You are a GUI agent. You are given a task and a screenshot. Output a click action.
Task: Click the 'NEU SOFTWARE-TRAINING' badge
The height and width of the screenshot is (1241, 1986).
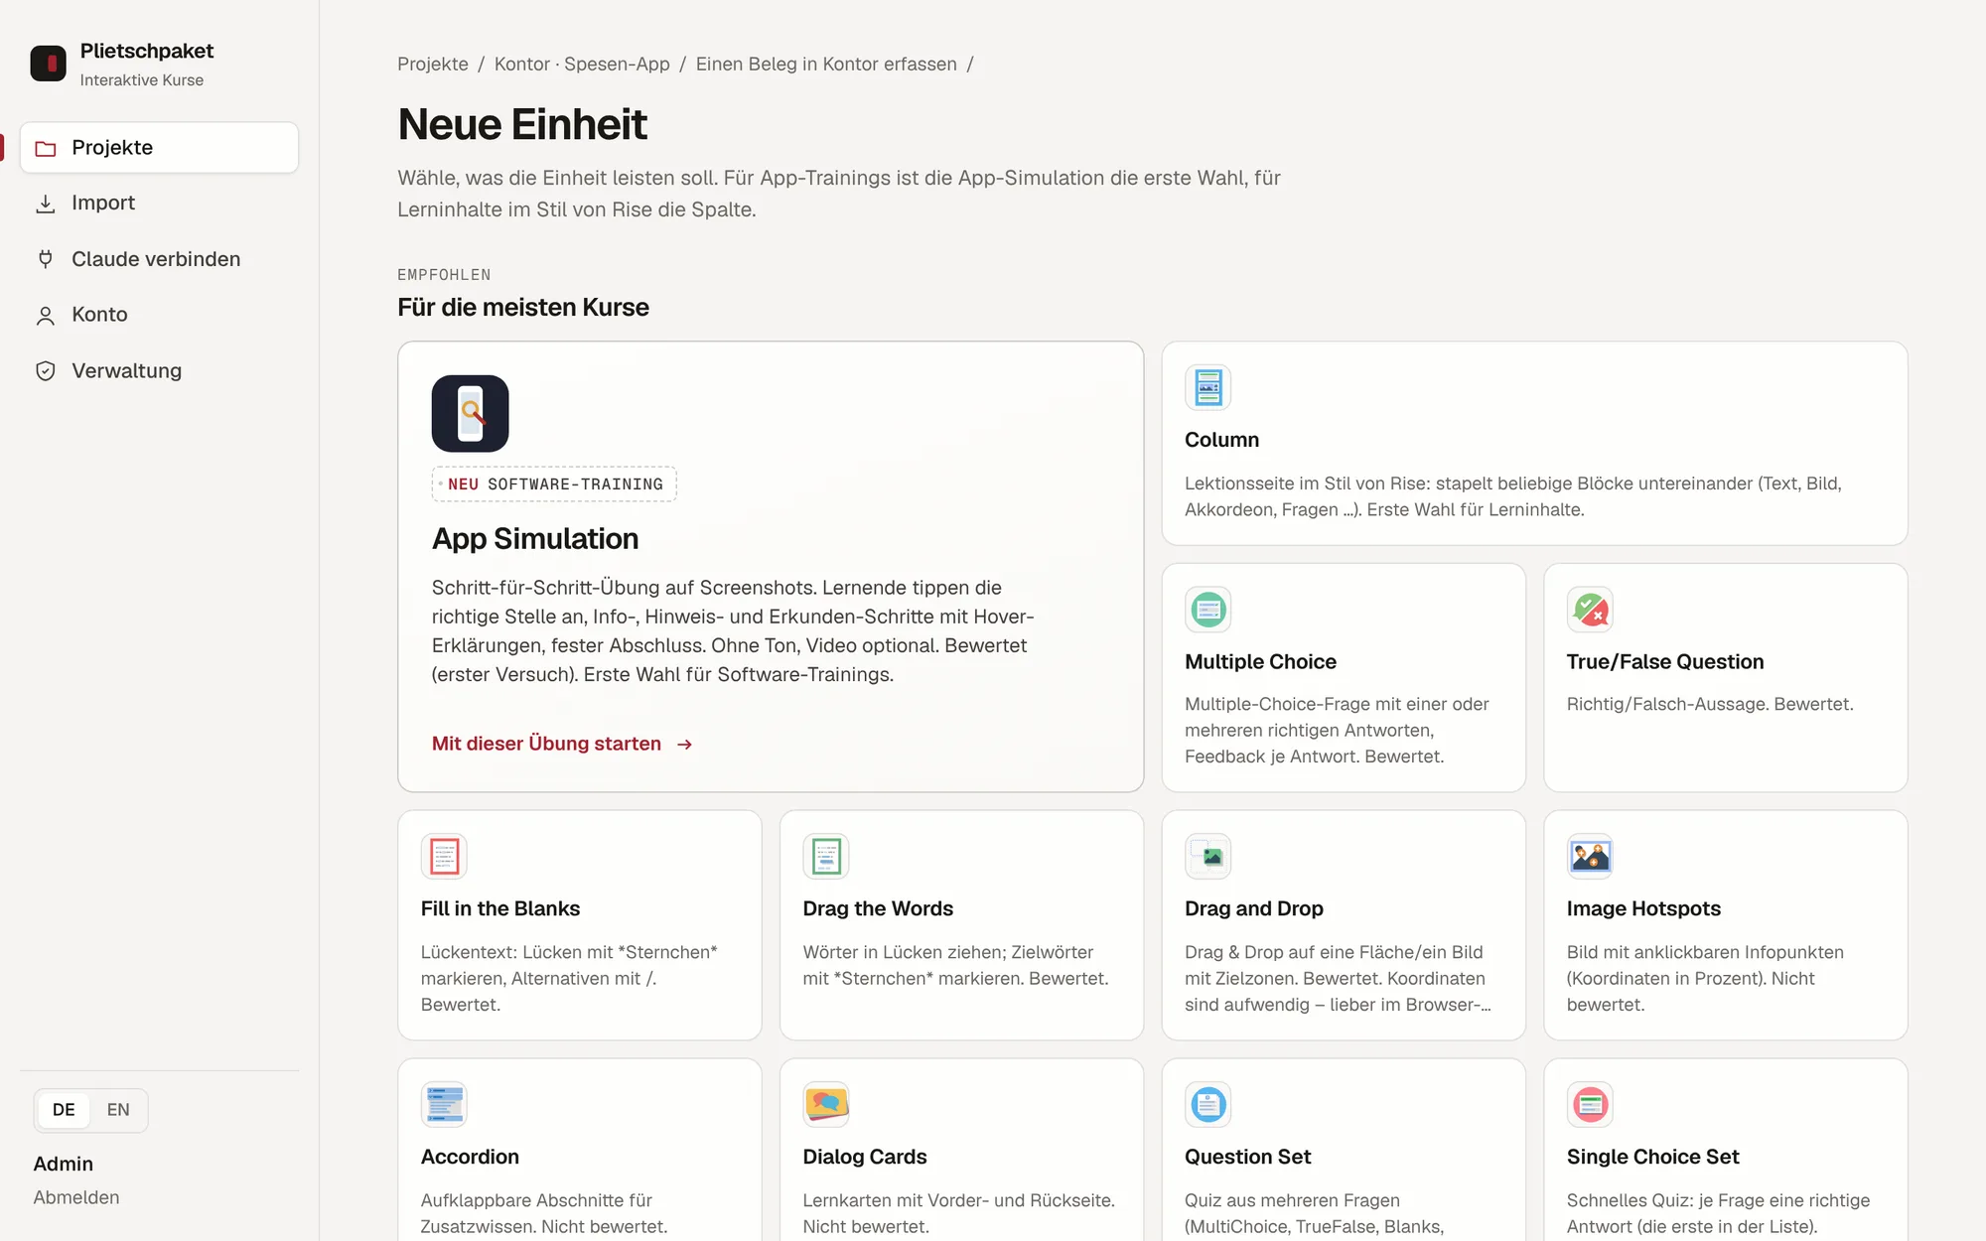(x=554, y=484)
